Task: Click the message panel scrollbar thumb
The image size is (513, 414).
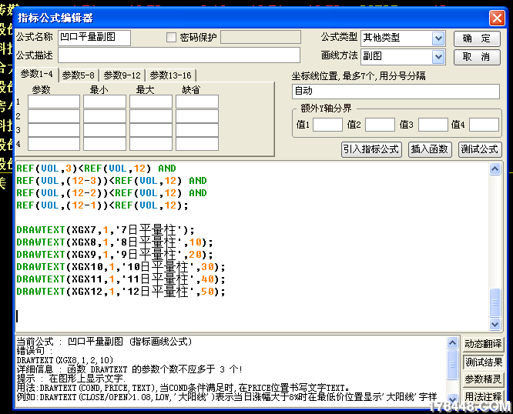Action: [x=452, y=365]
